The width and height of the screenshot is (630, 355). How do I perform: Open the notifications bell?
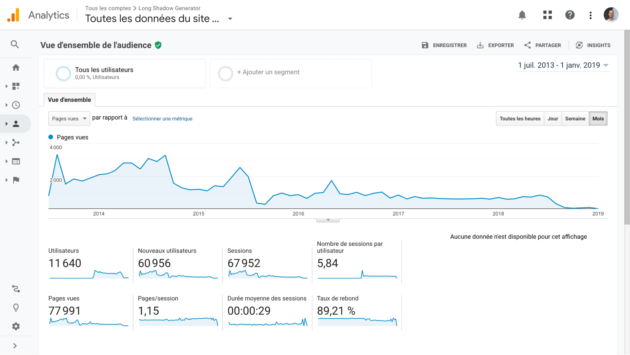[522, 15]
